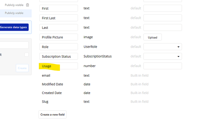Screen dimensions: 203x126
Task: Click the Role field name box
Action: tap(59, 47)
